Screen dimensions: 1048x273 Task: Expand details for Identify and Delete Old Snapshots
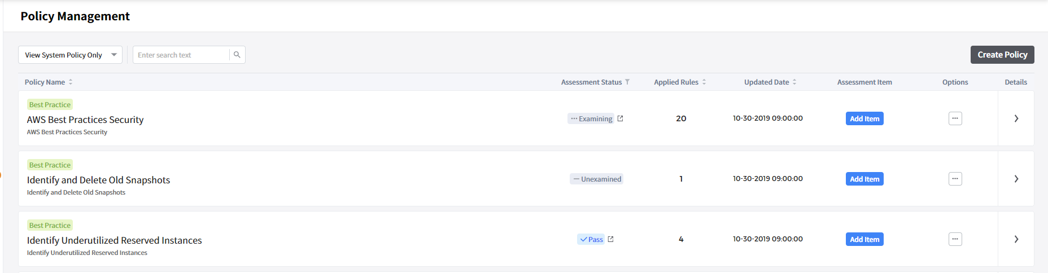click(1016, 179)
